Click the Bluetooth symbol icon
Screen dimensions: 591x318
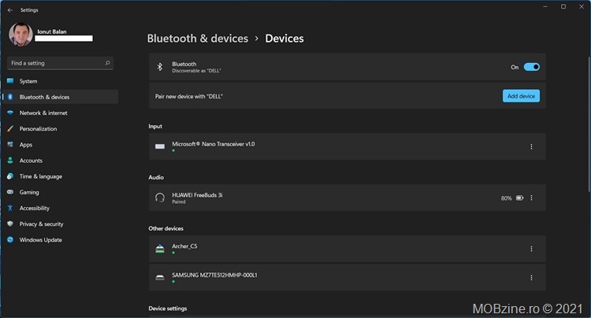(x=160, y=67)
